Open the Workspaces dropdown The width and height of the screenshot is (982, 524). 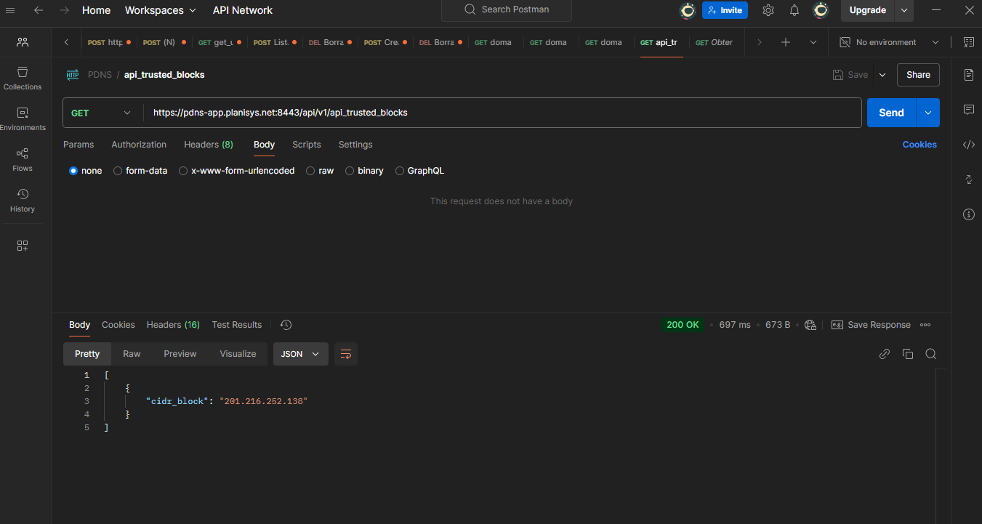(x=161, y=10)
